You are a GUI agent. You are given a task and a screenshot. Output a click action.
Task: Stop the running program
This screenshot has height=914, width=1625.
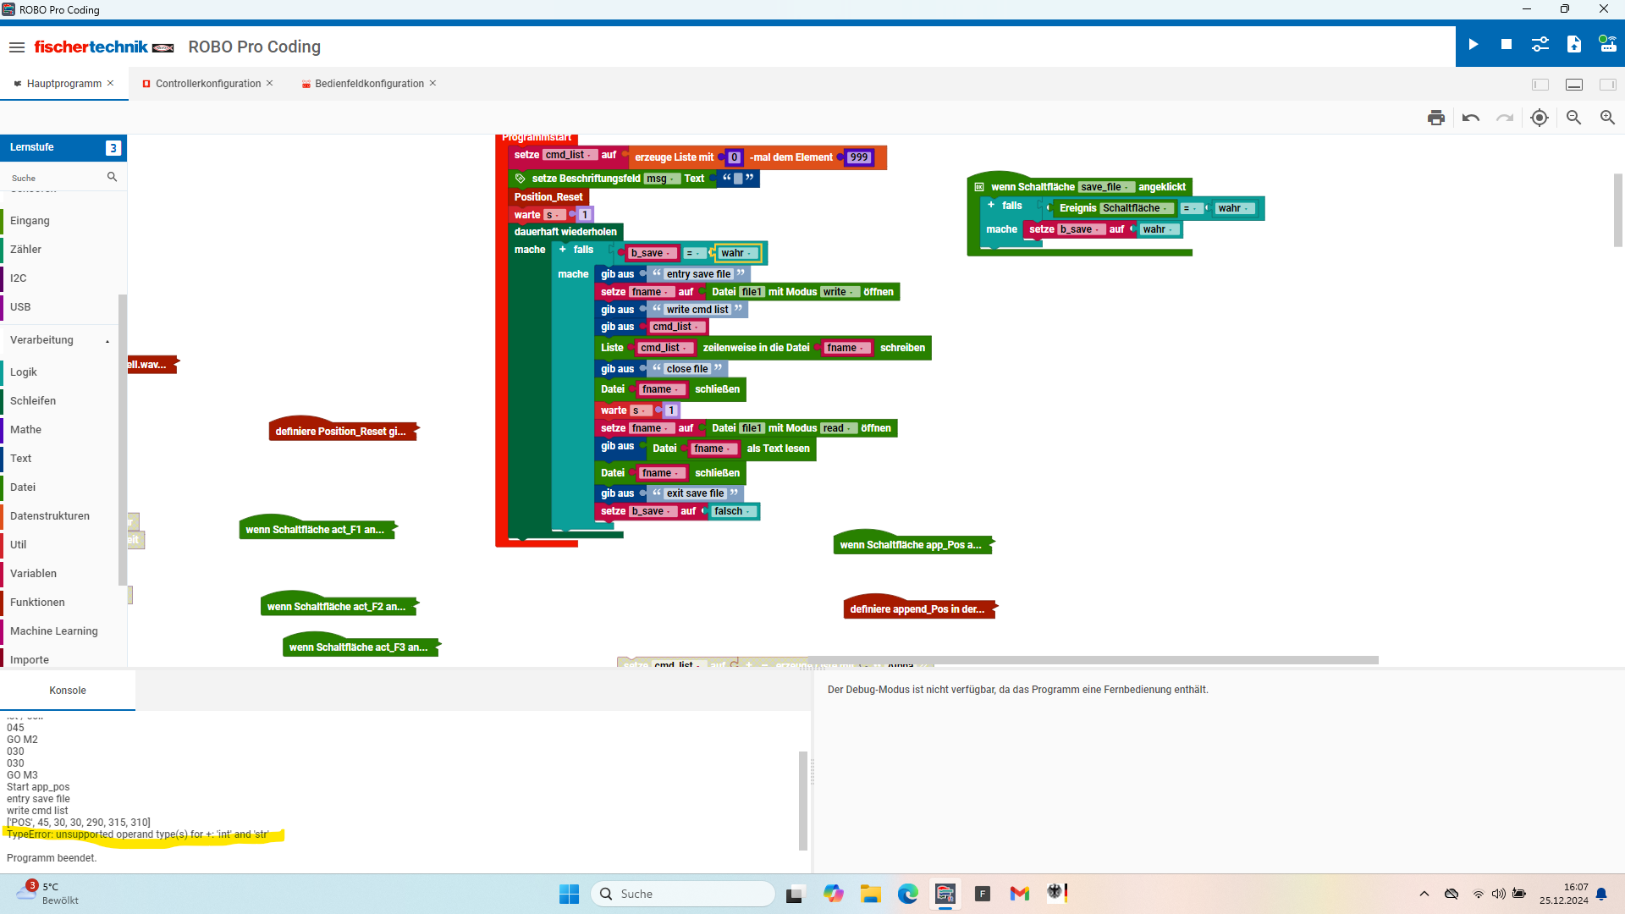click(1507, 45)
